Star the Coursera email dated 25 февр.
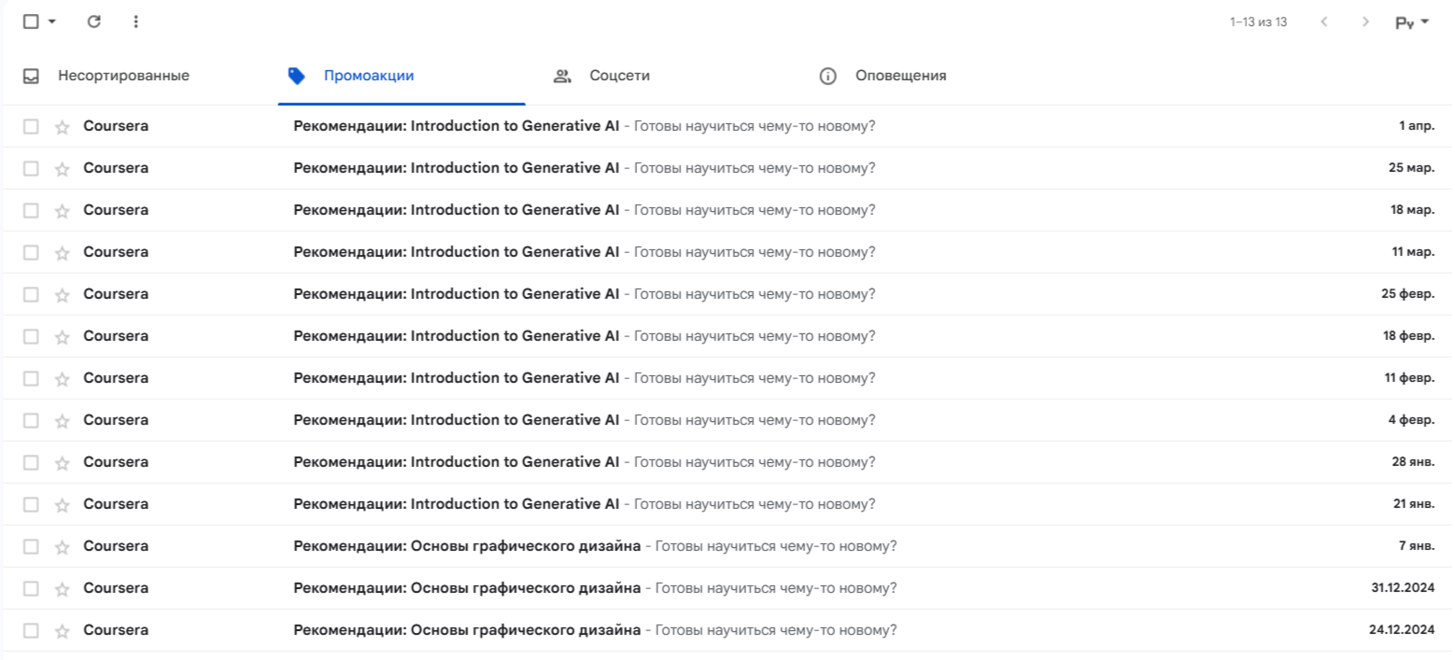The width and height of the screenshot is (1455, 660). point(63,295)
